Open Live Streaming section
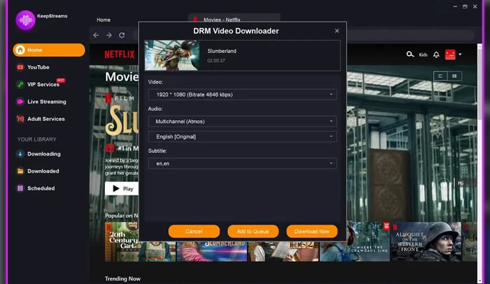Viewport: 490px width, 284px height. tap(46, 102)
